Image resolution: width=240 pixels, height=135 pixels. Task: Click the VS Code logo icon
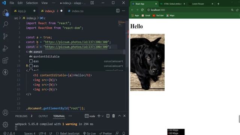pos(4,3)
